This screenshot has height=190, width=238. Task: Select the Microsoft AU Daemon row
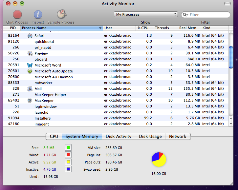(x=116, y=77)
